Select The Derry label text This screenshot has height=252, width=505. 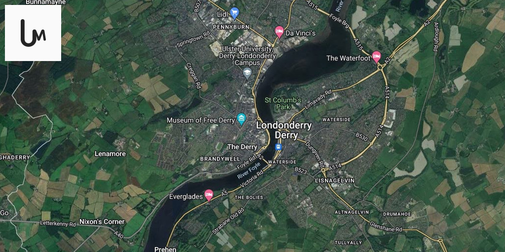click(242, 147)
